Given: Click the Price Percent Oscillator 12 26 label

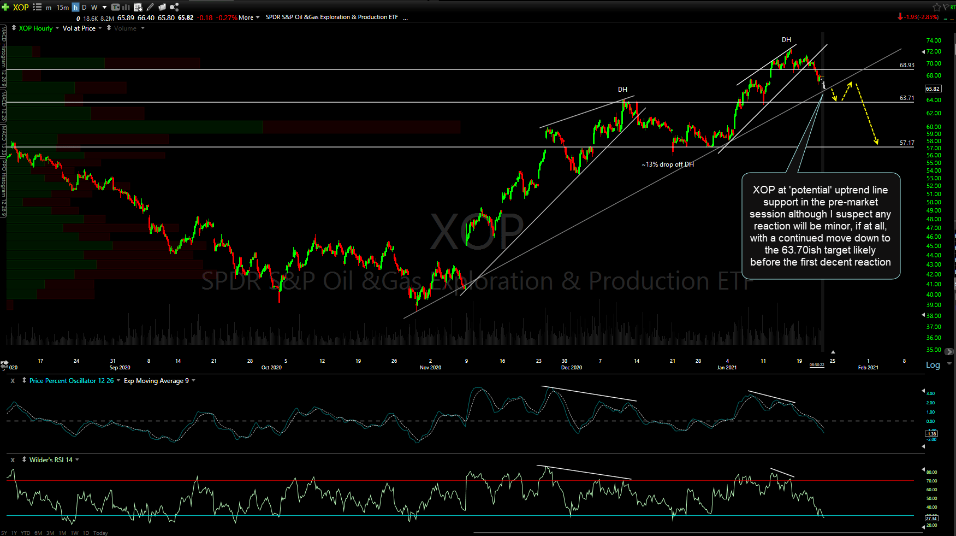Looking at the screenshot, I should click(72, 381).
